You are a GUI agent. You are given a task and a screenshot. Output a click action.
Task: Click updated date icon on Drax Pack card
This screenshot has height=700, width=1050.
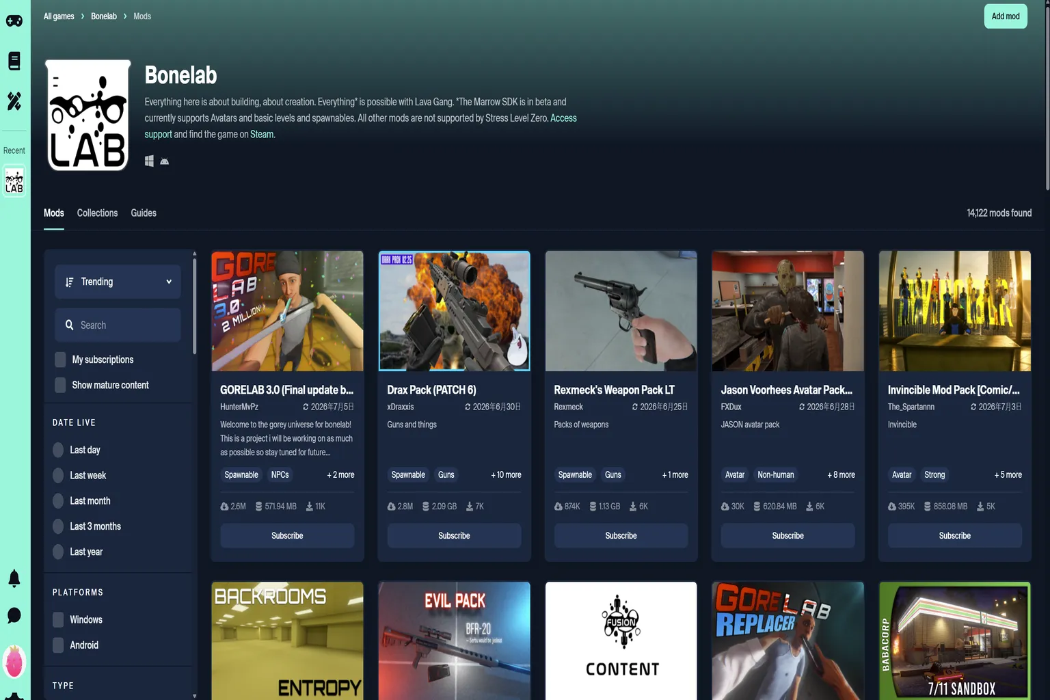pos(468,407)
